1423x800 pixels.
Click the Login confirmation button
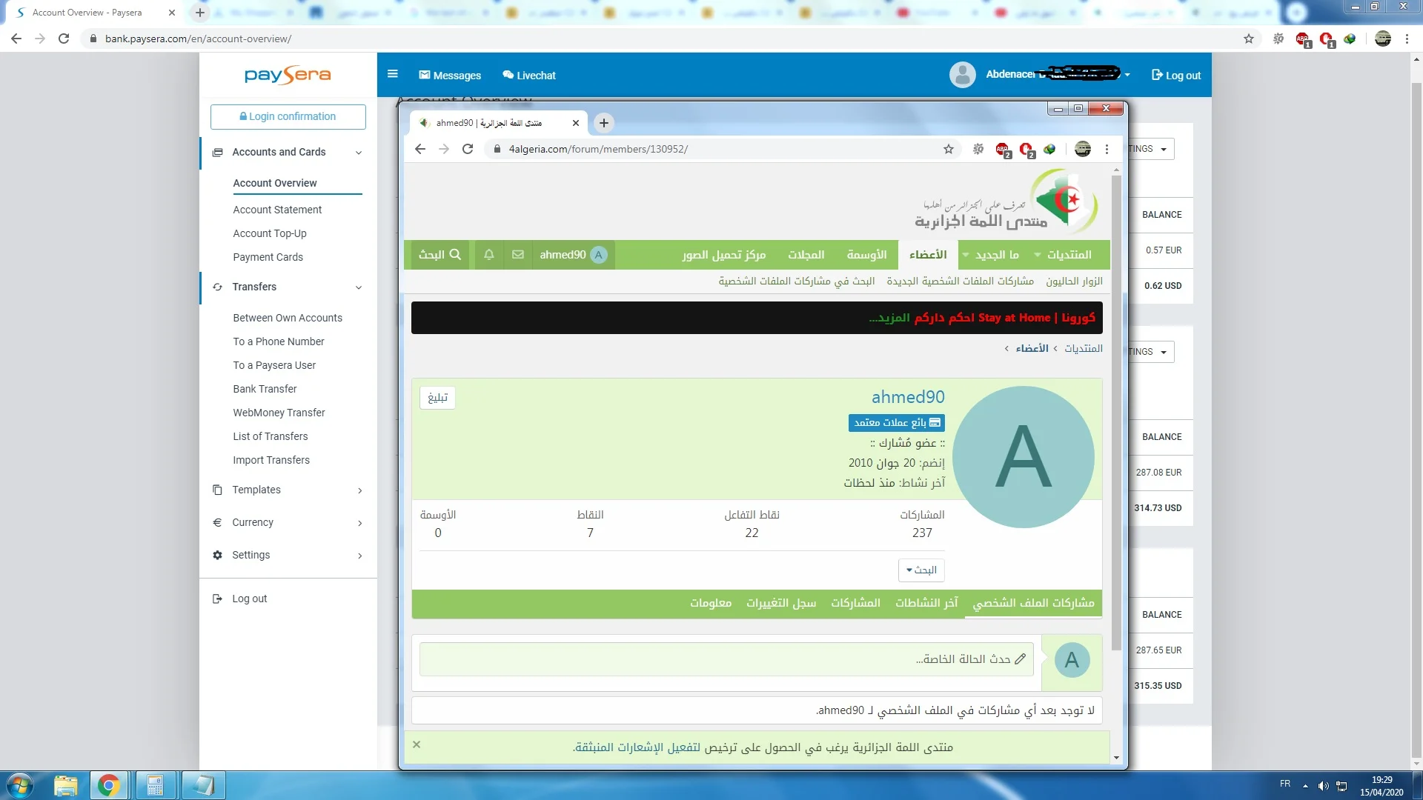tap(288, 116)
